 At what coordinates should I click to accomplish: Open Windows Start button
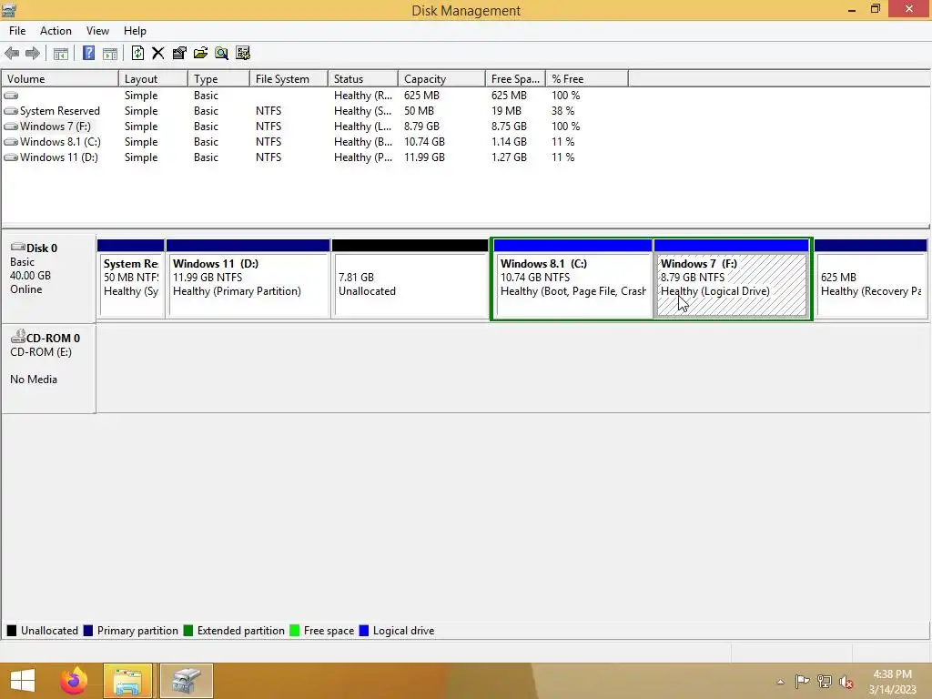click(x=23, y=681)
